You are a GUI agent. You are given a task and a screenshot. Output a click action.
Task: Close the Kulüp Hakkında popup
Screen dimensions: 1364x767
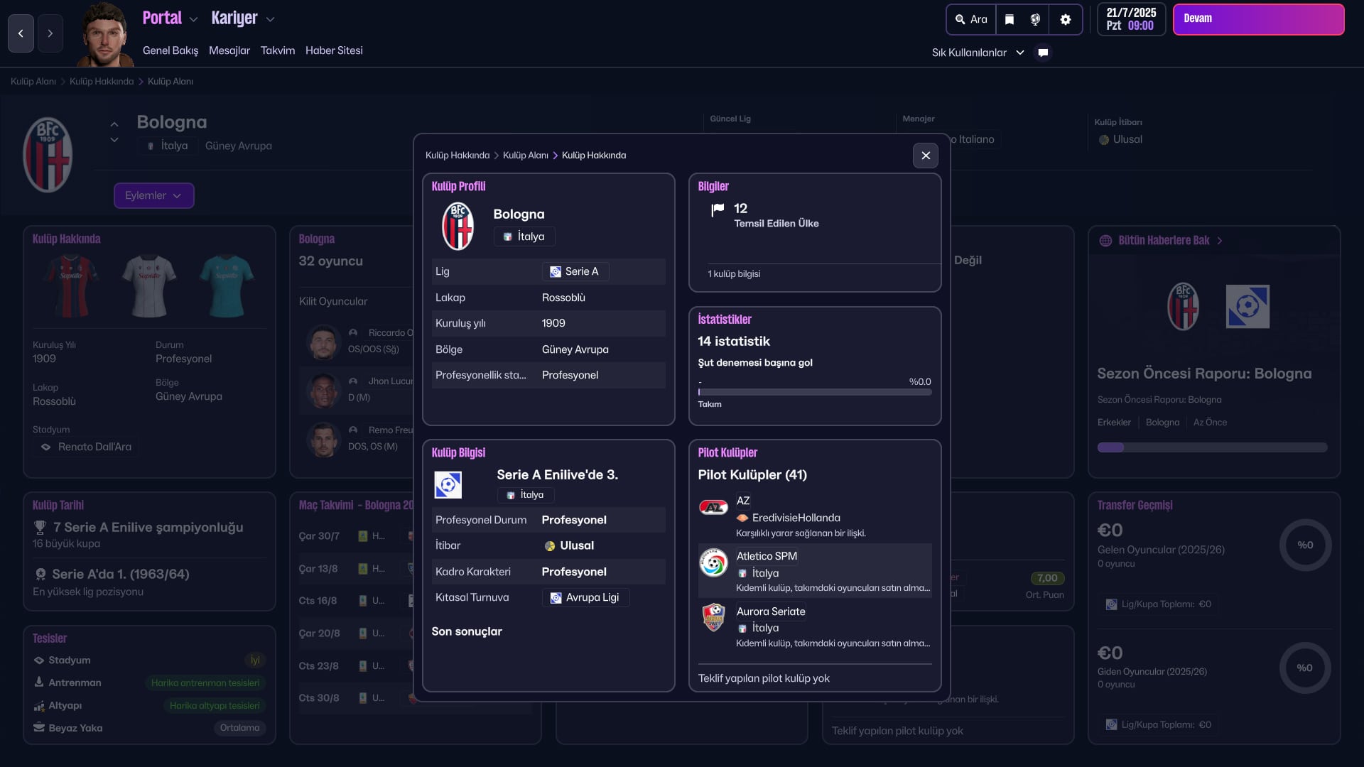(925, 156)
